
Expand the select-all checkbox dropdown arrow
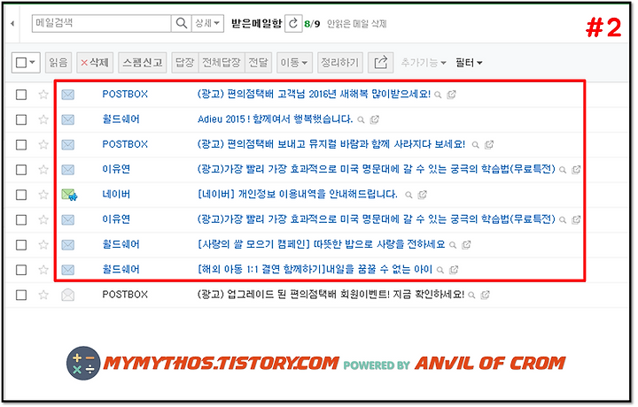33,63
